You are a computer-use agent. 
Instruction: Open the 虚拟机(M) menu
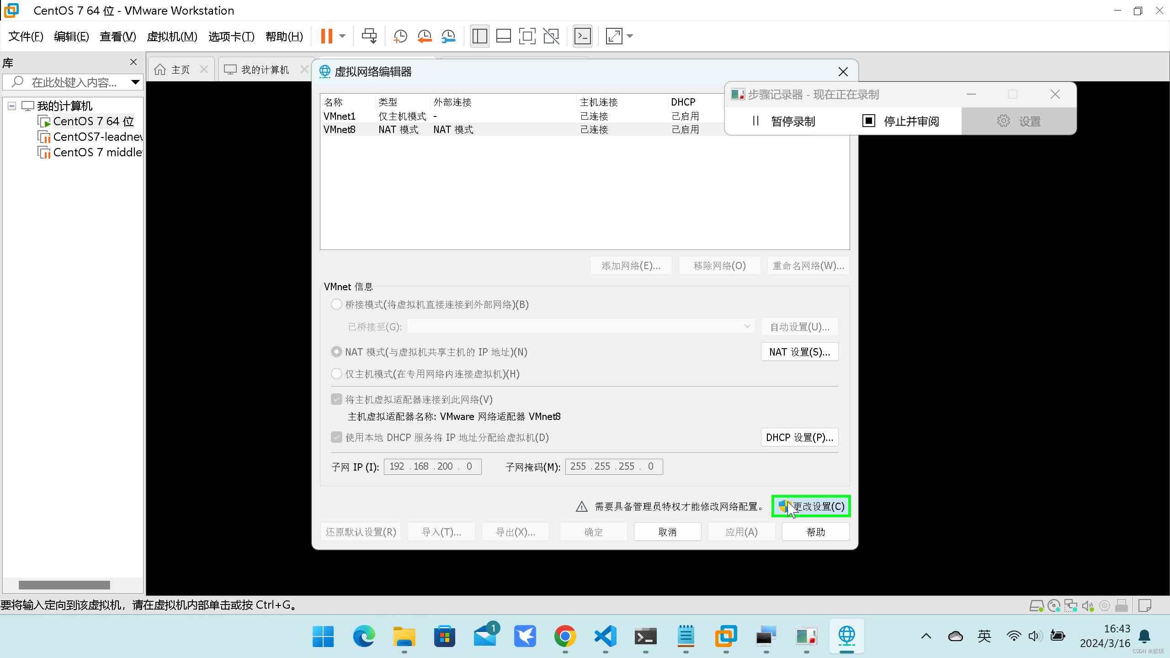[172, 36]
